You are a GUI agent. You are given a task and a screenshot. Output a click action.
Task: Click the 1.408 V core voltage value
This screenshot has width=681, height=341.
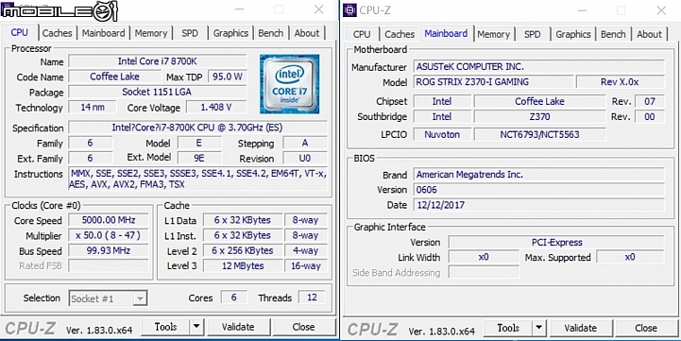click(x=216, y=108)
